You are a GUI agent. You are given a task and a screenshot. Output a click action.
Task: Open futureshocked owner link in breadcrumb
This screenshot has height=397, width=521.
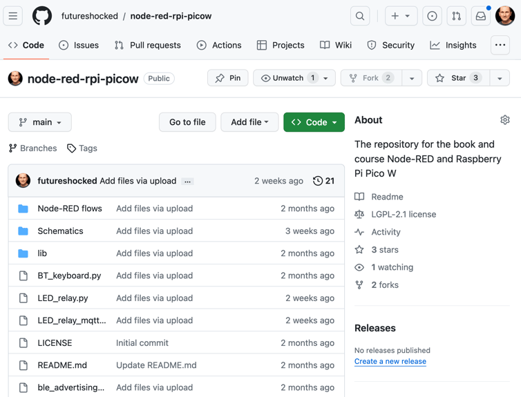pos(90,16)
